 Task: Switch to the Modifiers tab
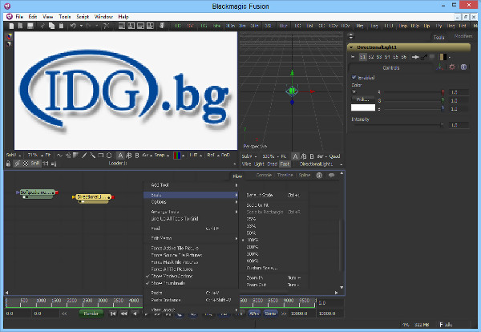pos(463,36)
